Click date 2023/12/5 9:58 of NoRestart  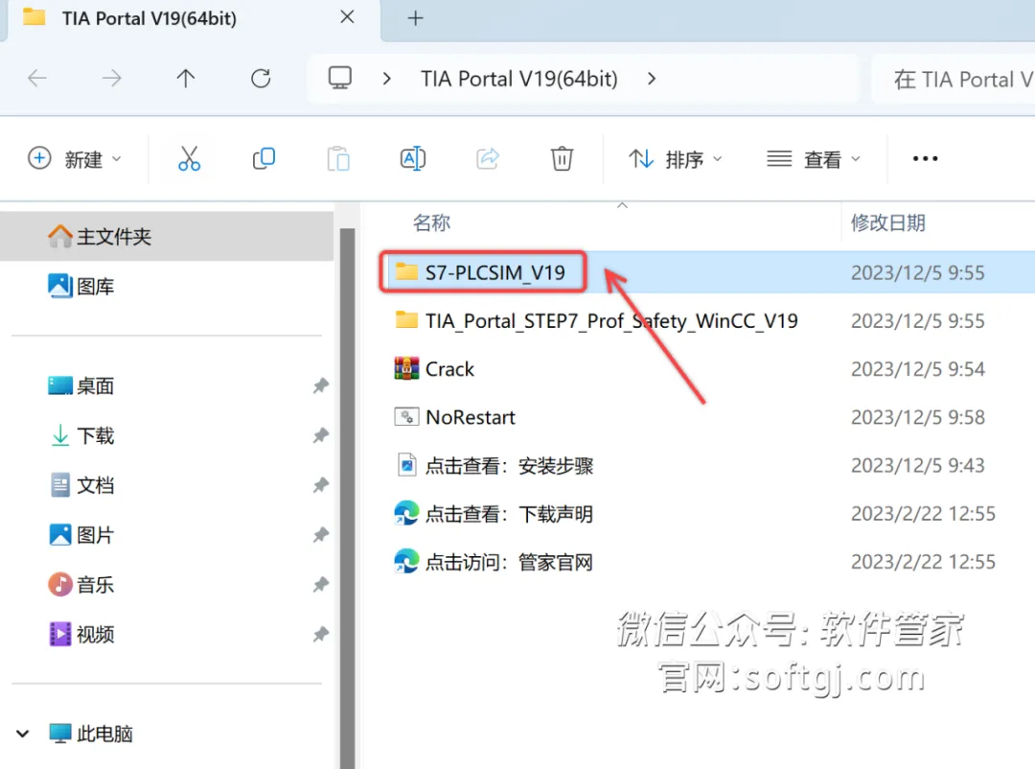pyautogui.click(x=917, y=417)
